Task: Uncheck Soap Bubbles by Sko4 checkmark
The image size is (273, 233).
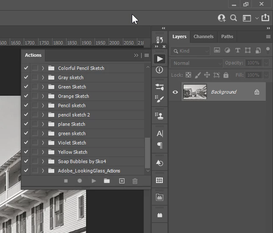Action: [26, 161]
